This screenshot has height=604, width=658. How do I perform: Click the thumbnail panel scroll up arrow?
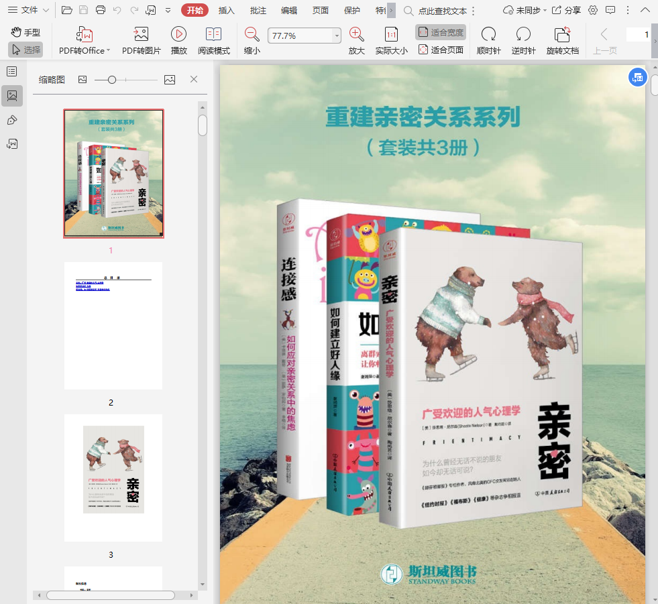pos(203,107)
